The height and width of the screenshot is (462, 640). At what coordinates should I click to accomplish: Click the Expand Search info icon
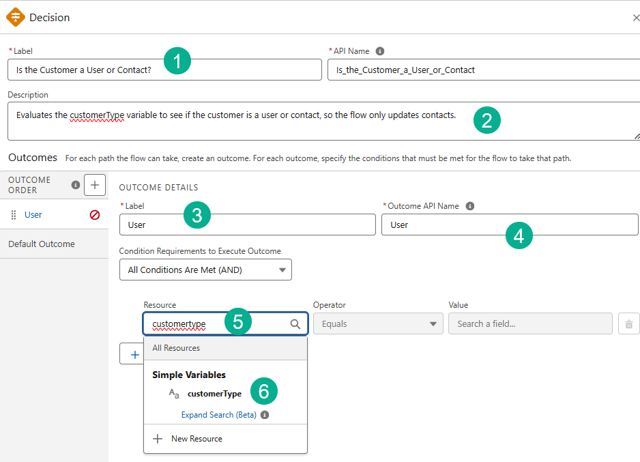(x=265, y=415)
